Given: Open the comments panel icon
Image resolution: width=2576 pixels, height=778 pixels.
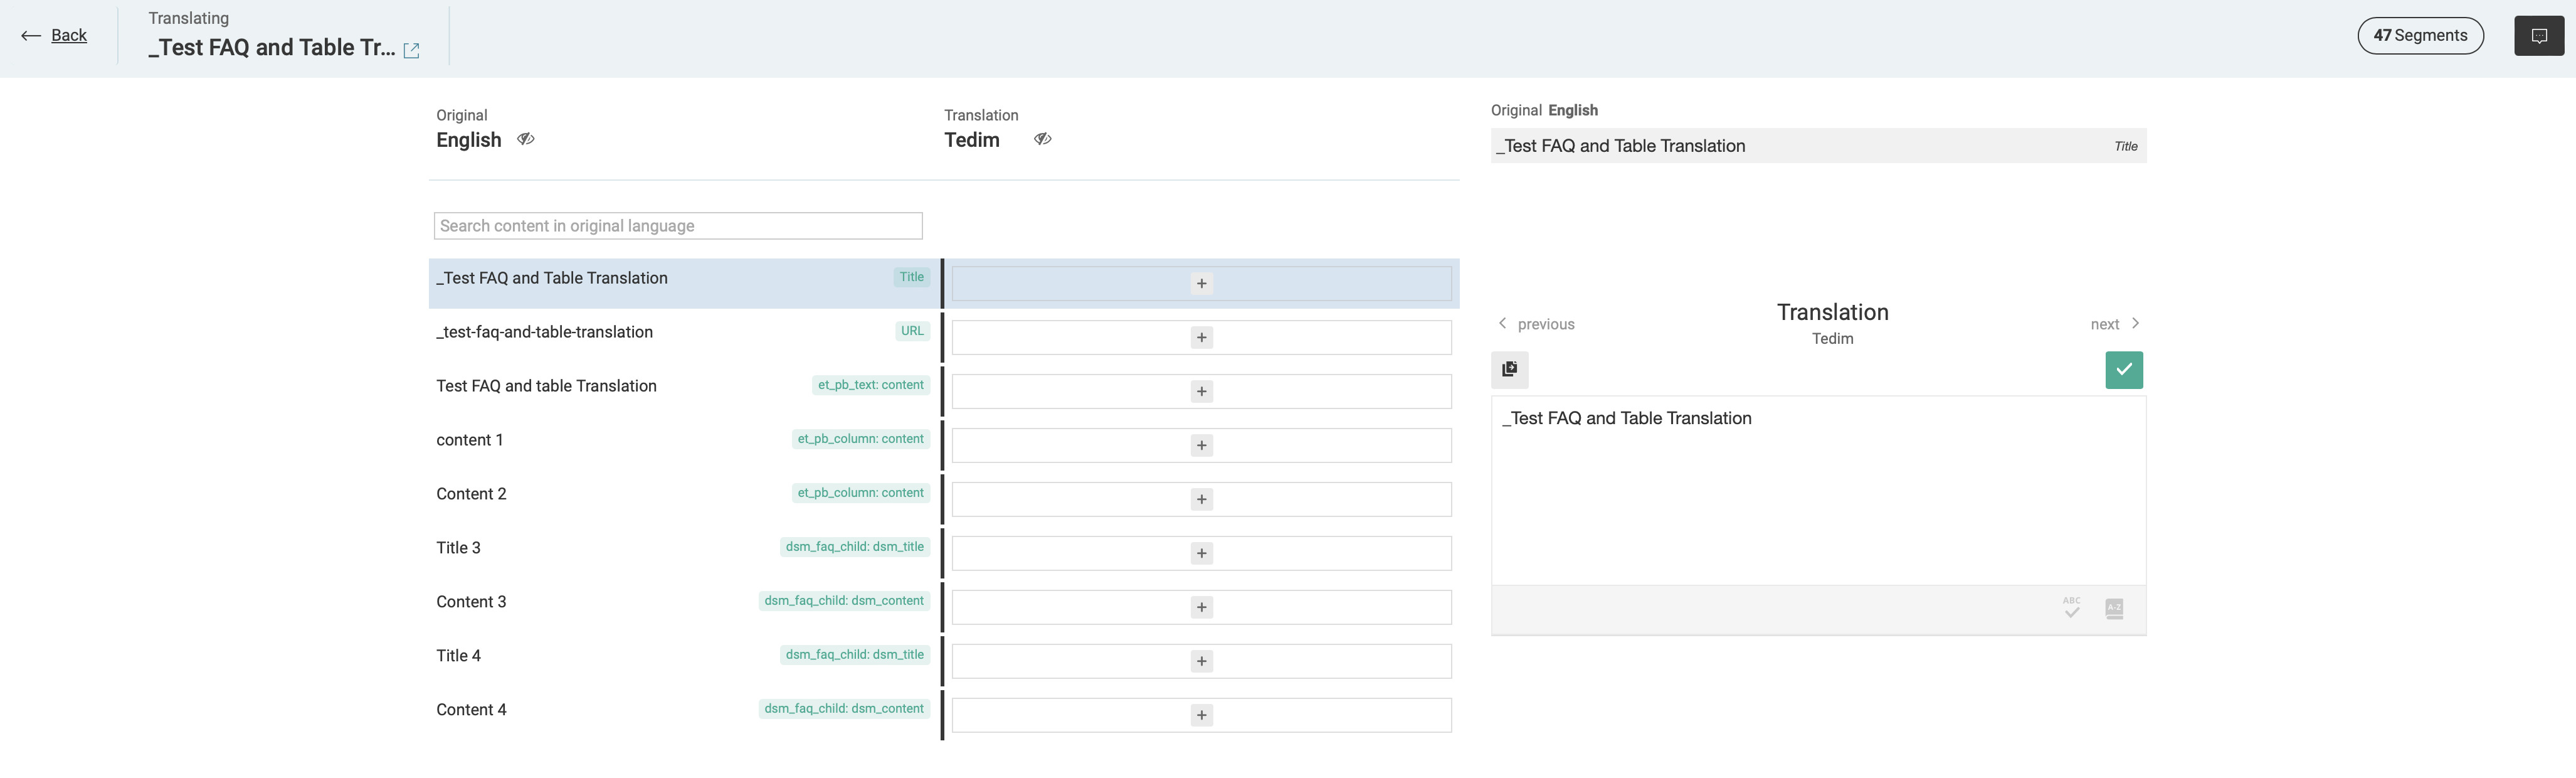Looking at the screenshot, I should pos(2539,36).
